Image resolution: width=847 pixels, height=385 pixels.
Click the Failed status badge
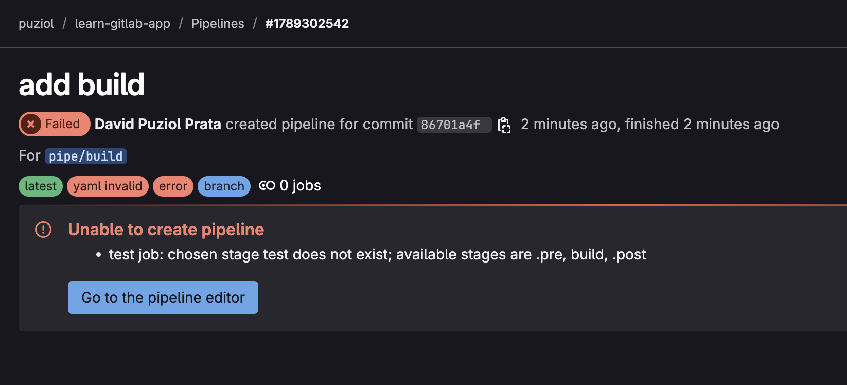(x=54, y=124)
